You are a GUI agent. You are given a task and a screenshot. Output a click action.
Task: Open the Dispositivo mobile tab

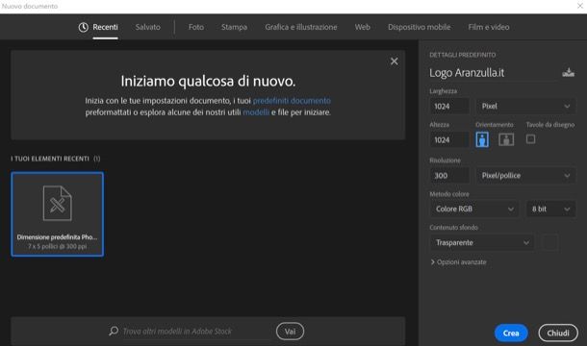(420, 27)
